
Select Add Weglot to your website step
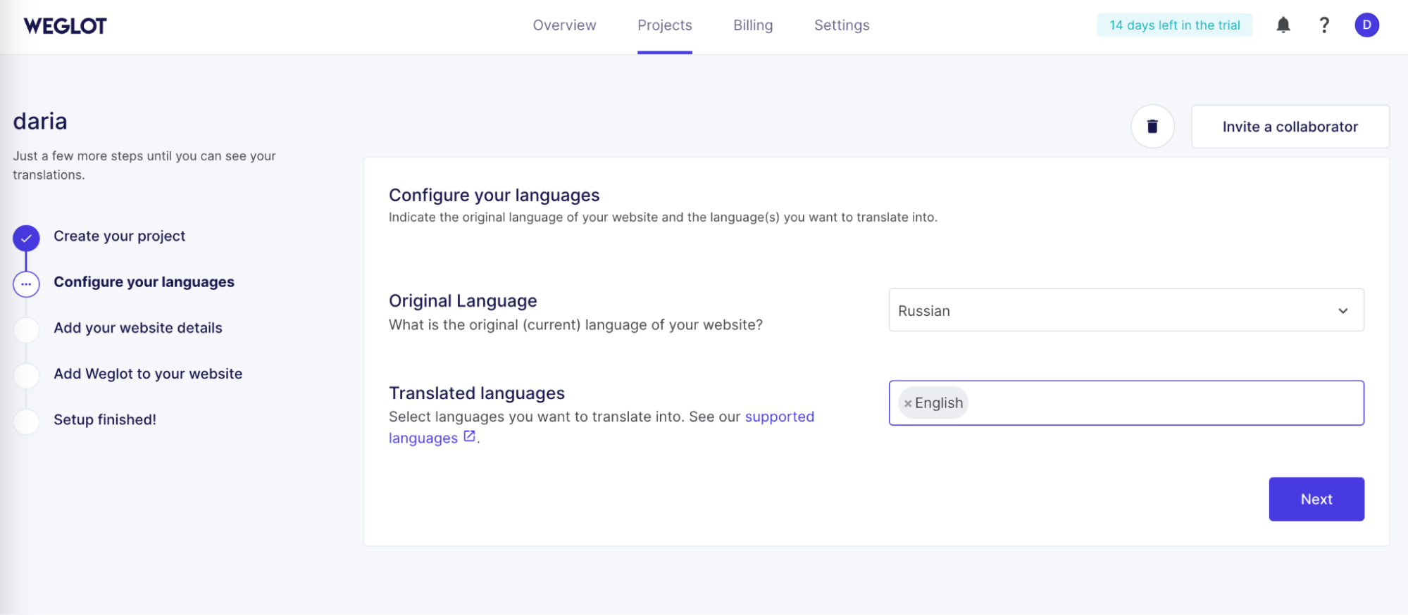pos(148,374)
